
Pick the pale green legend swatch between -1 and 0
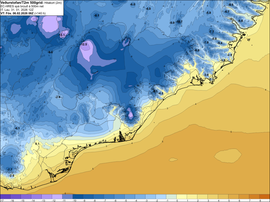[171, 197]
